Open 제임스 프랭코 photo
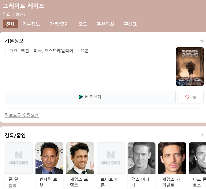This screenshot has width=206, height=189. pos(80,158)
